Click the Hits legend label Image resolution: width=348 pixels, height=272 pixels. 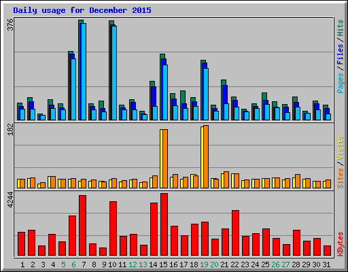click(x=340, y=28)
